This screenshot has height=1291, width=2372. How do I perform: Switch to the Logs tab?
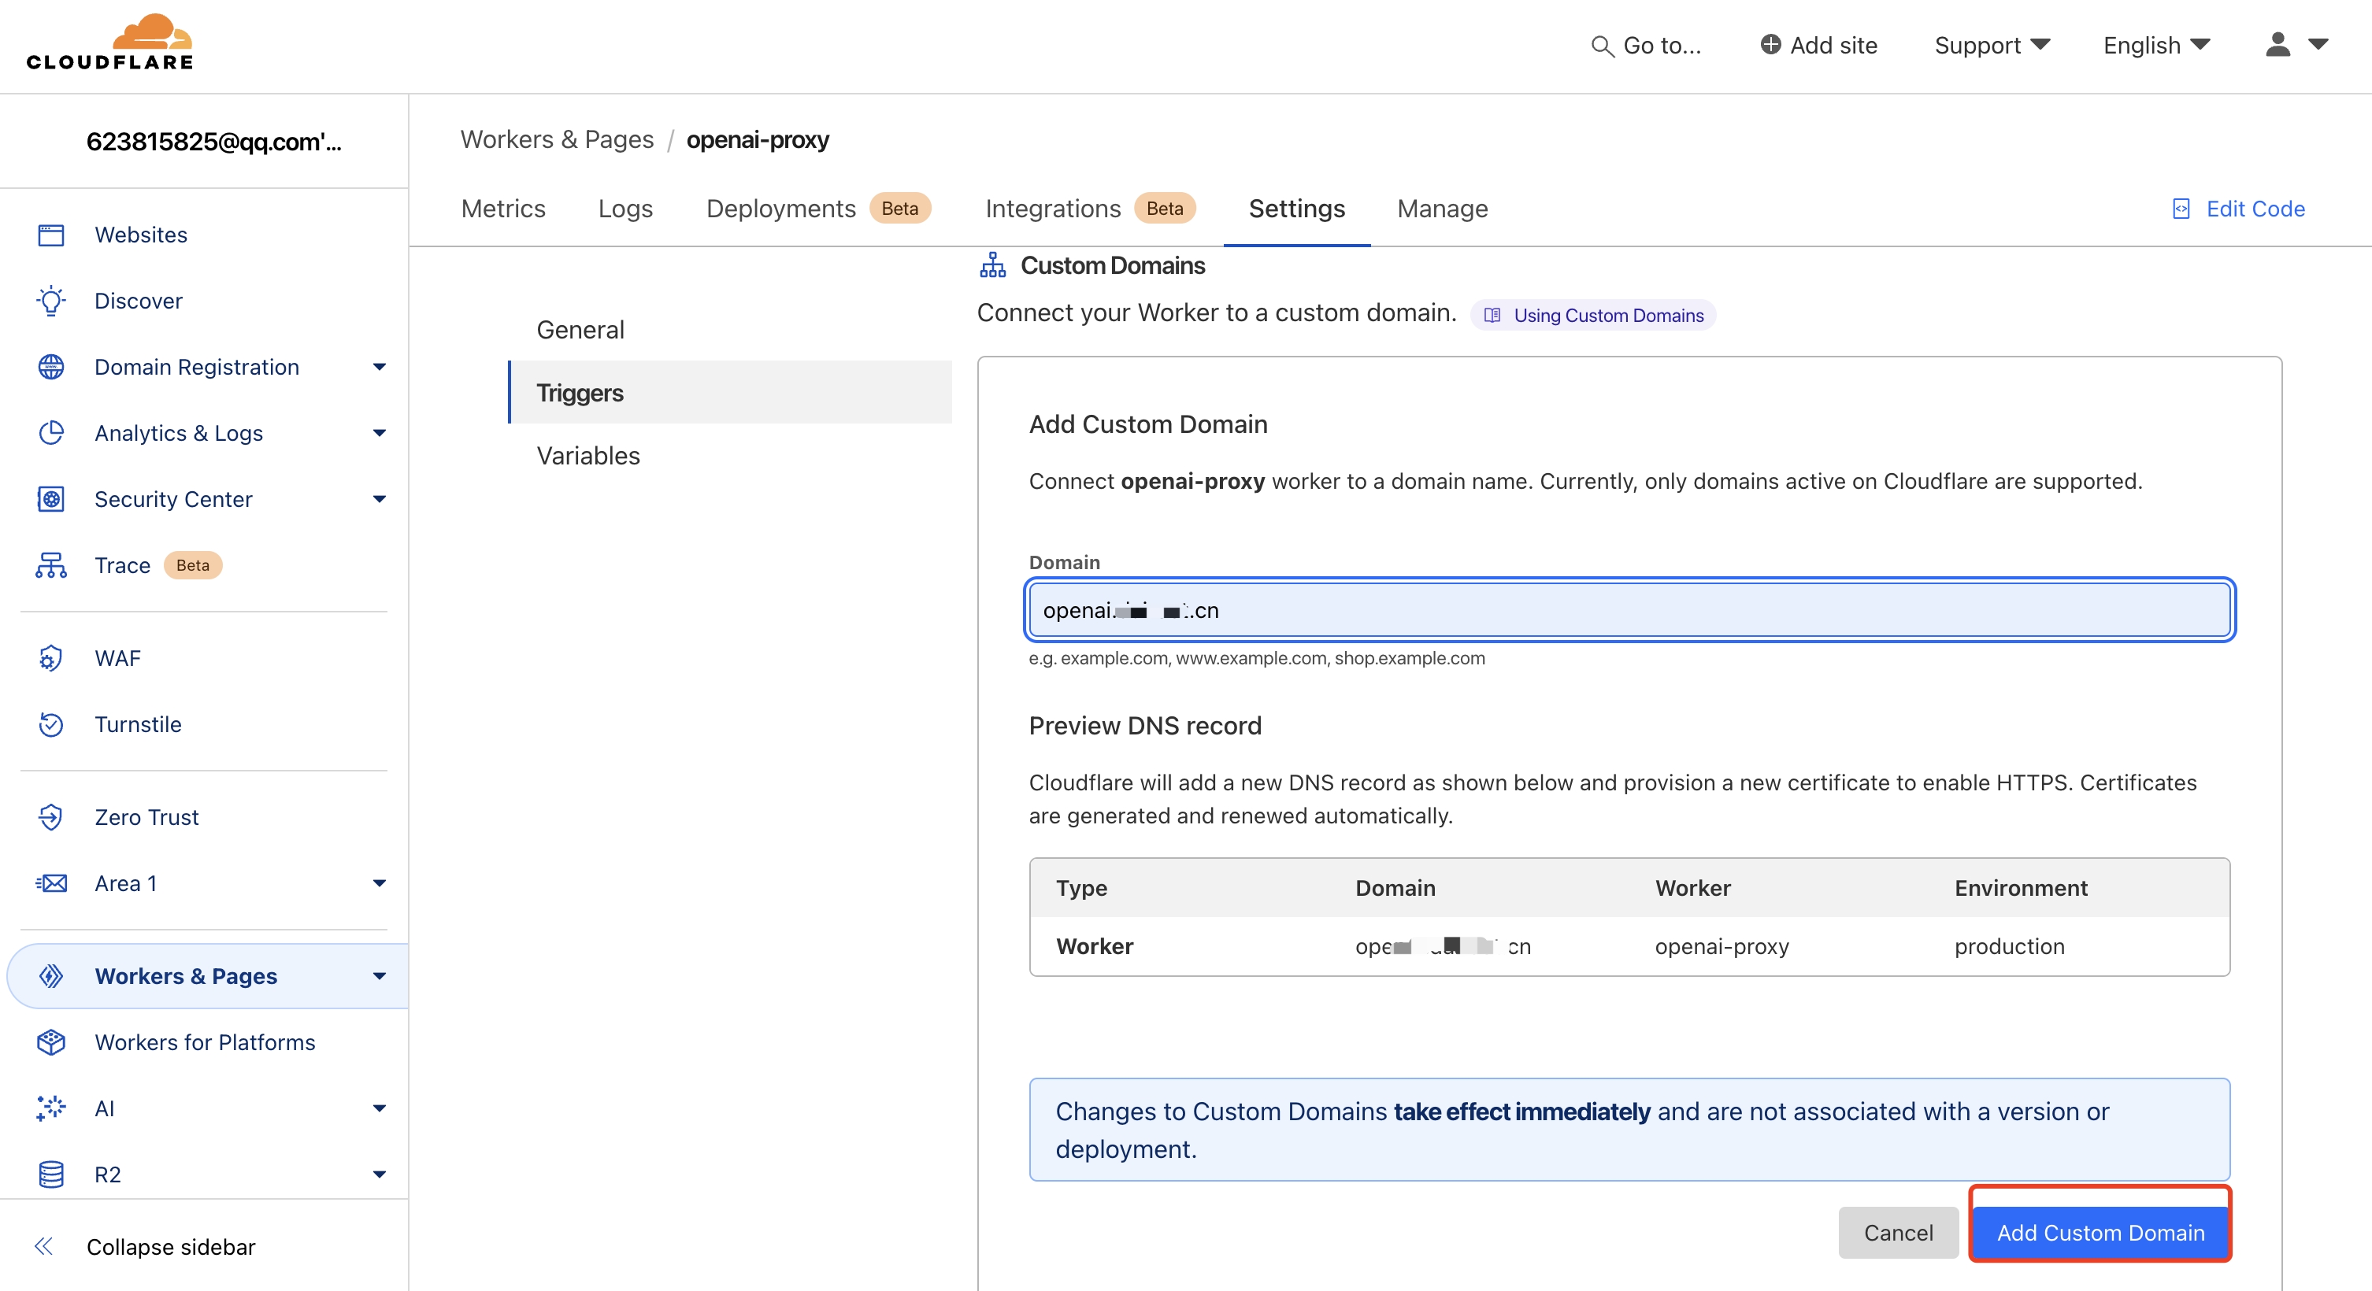(x=625, y=209)
